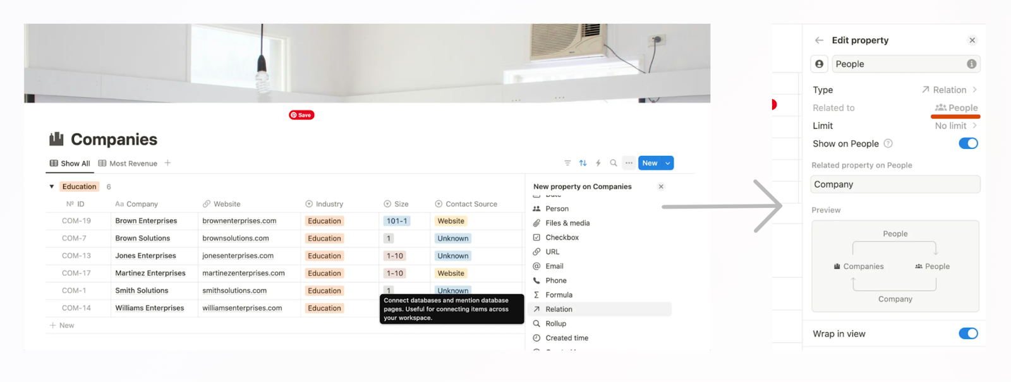
Task: Click the Companies page icon
Action: pyautogui.click(x=57, y=139)
